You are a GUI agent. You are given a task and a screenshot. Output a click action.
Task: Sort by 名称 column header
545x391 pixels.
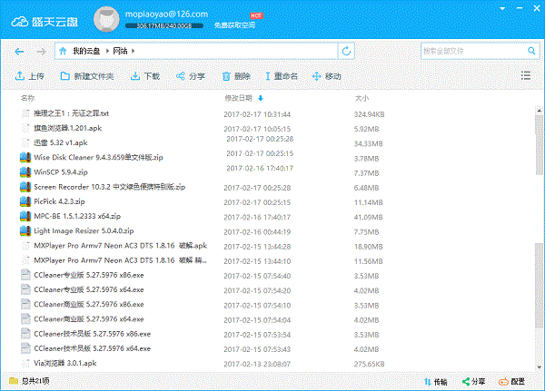(28, 98)
